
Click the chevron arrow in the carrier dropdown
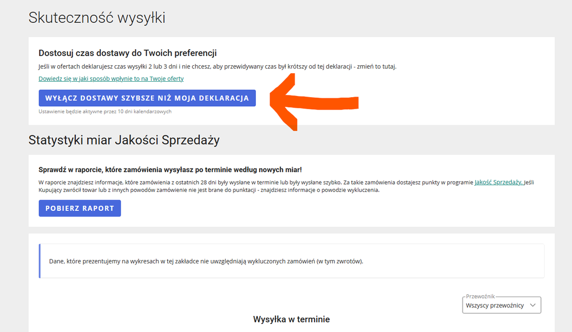[x=532, y=306]
